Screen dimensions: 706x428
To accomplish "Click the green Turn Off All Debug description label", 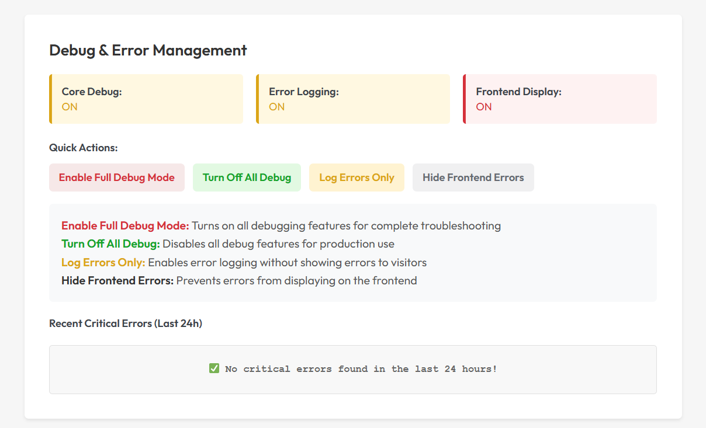I will click(110, 244).
